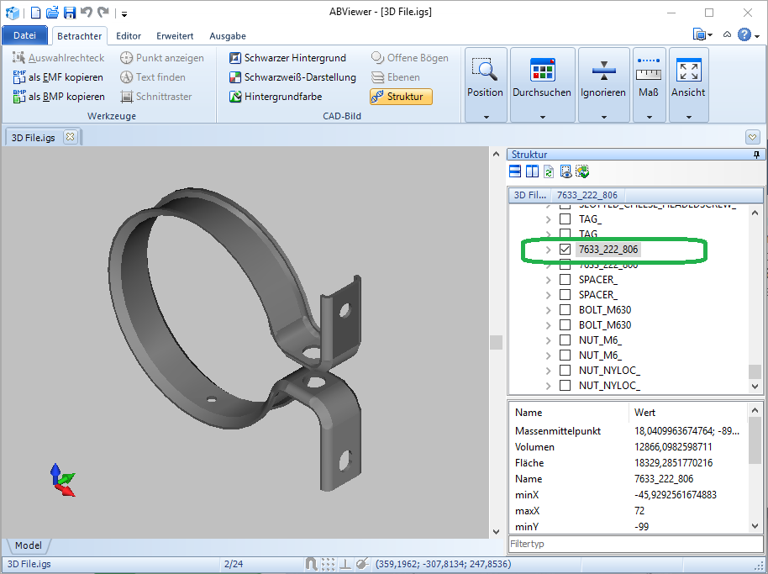Click the snap magnet icon in status bar
768x574 pixels.
(x=310, y=564)
